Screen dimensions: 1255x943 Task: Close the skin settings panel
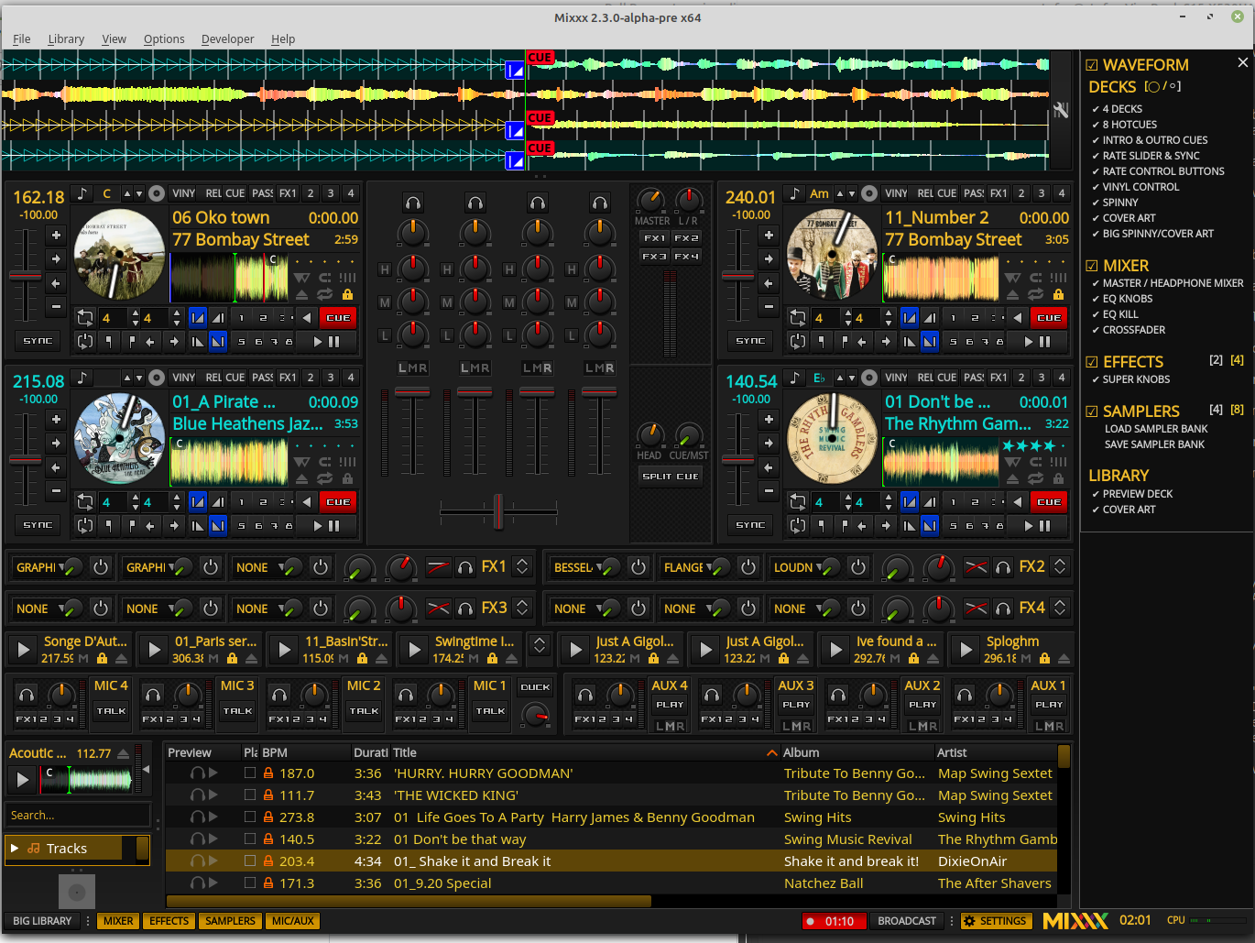[1242, 62]
